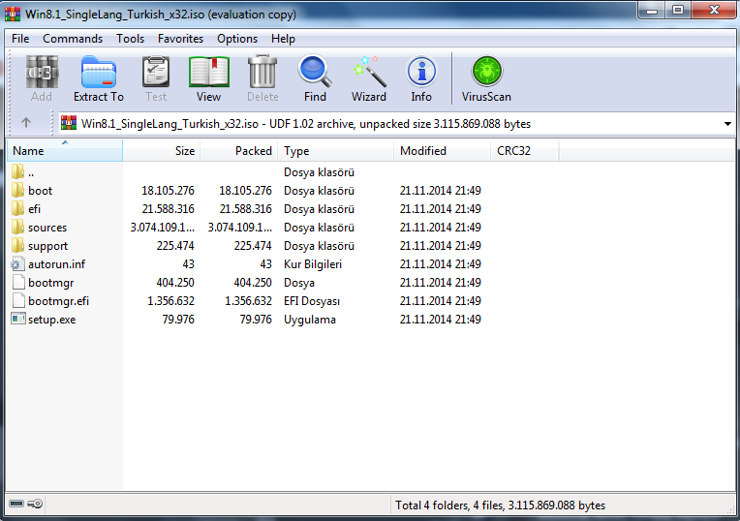Click the bootmgr file name
Viewport: 740px width, 521px height.
(x=51, y=283)
